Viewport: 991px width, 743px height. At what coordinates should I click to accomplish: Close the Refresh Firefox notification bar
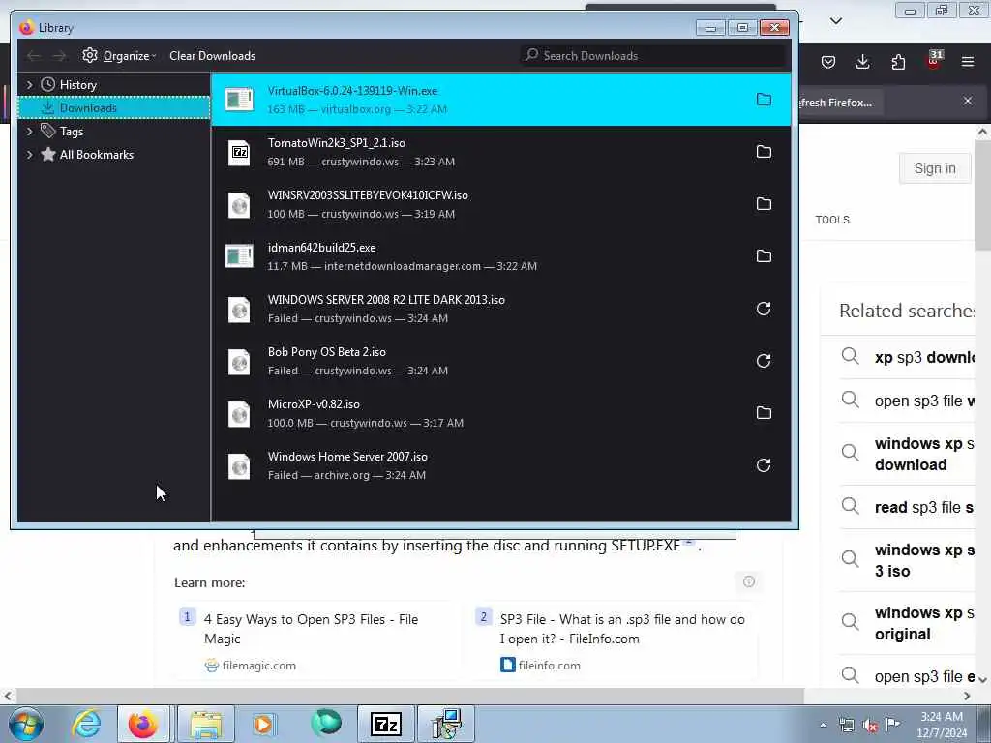(968, 101)
